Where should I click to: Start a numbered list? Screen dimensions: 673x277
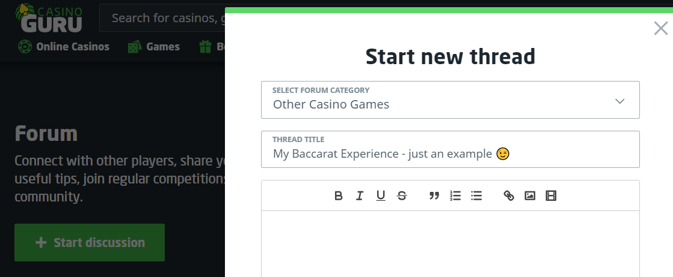tap(455, 195)
